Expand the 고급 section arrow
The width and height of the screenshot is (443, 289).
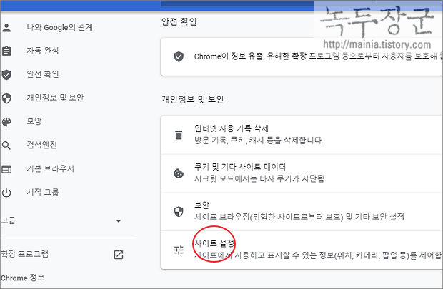pos(119,221)
